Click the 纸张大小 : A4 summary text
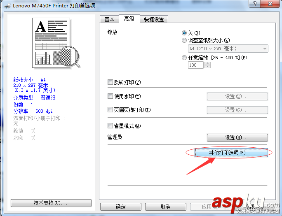Image resolution: width=282 pixels, height=216 pixels. (30, 80)
